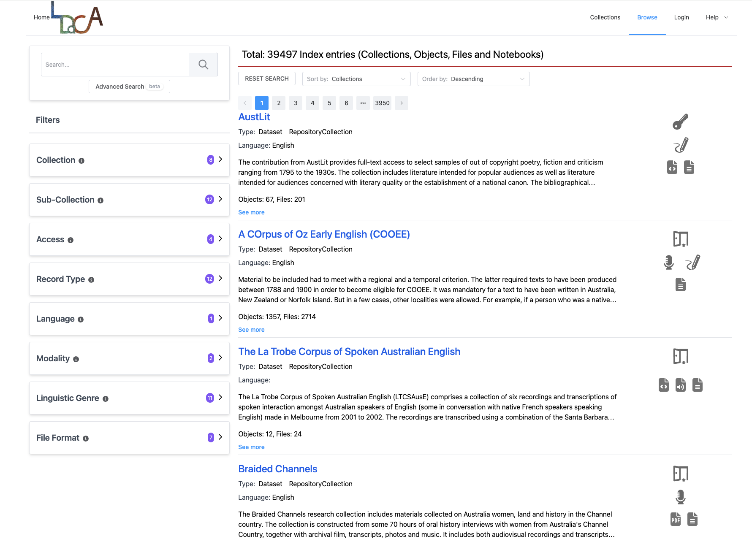Click the key icon for AustLit
Screen dimensions: 752x539
[680, 122]
